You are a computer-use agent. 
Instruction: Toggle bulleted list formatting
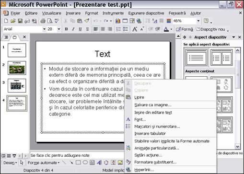(126, 29)
